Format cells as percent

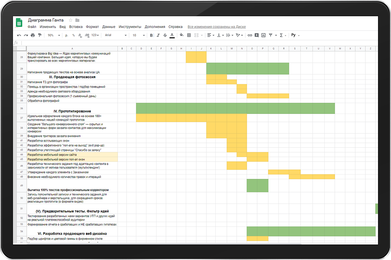[74, 35]
